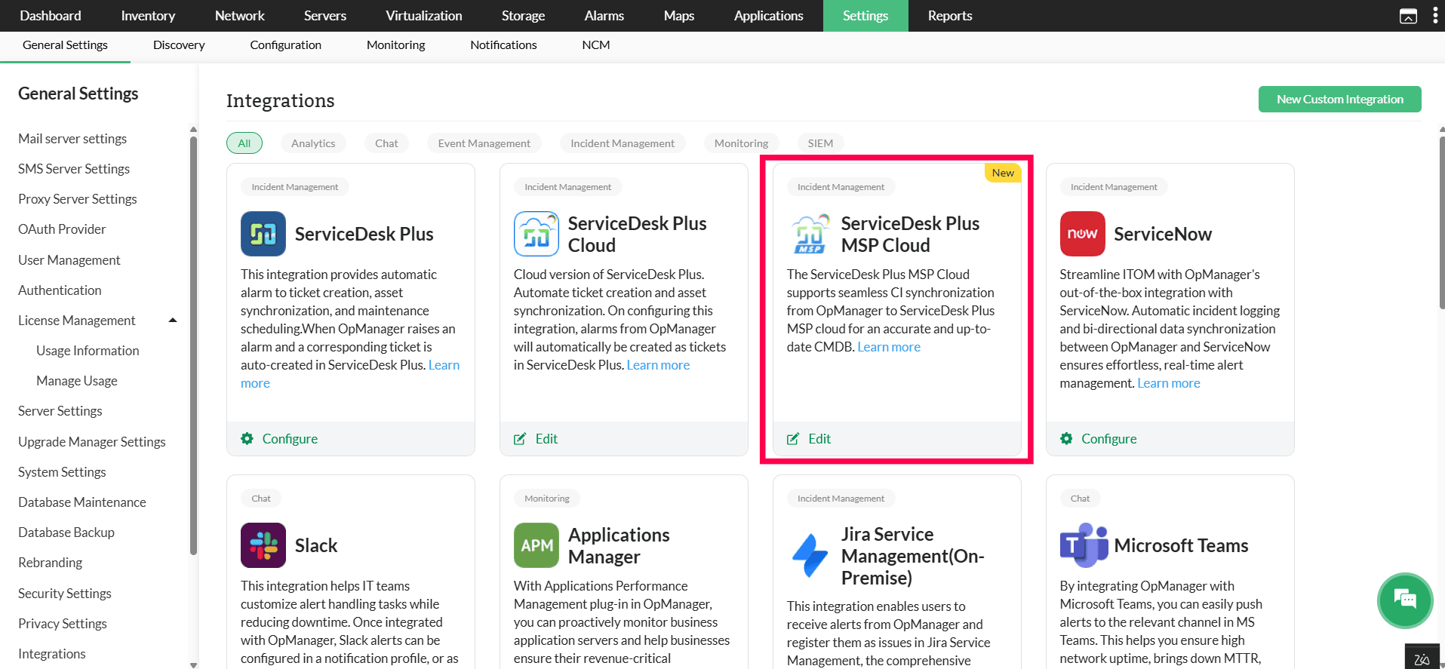Filter integrations by Analytics

point(313,143)
